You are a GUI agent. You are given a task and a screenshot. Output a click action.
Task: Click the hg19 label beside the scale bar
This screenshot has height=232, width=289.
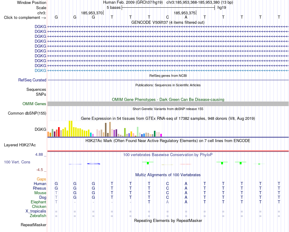(x=222, y=8)
